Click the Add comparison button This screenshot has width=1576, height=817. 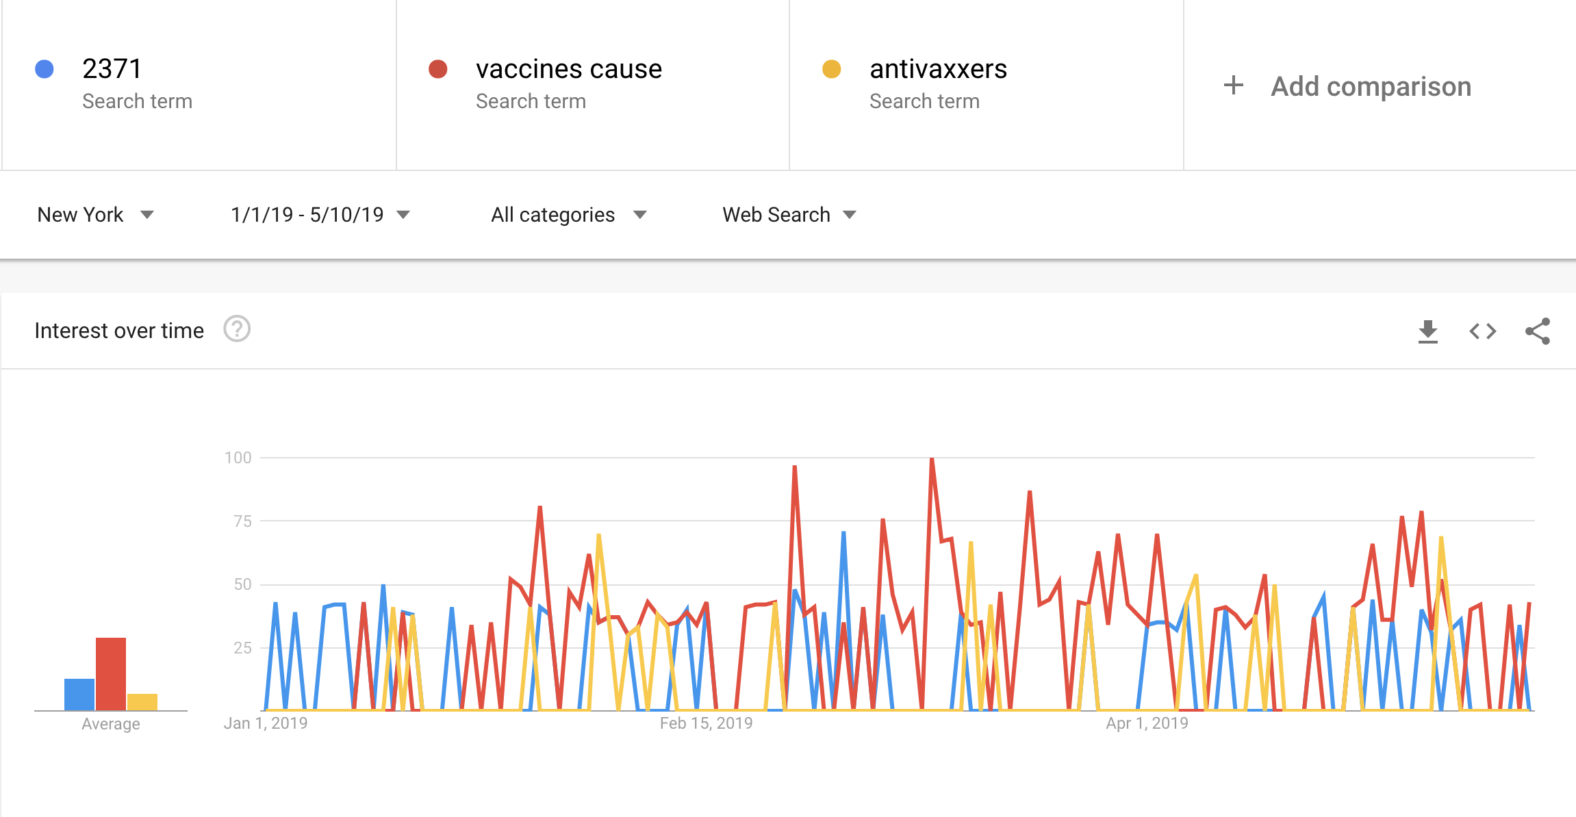click(x=1347, y=86)
